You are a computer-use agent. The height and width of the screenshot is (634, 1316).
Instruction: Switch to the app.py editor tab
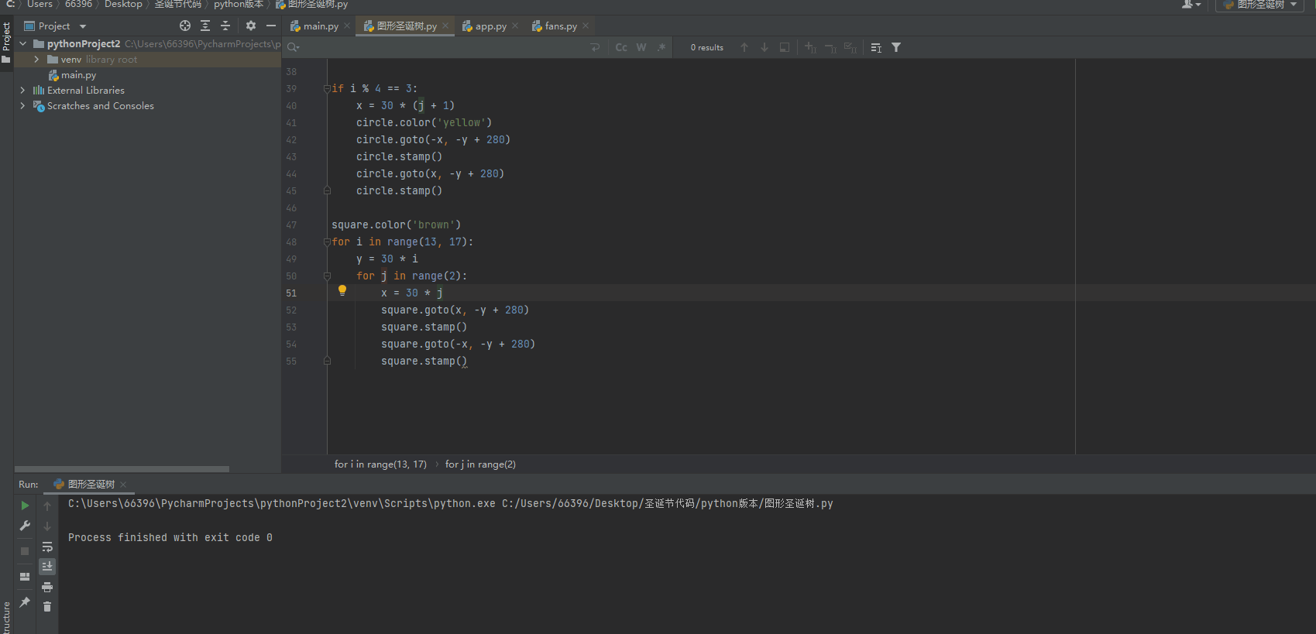(x=490, y=26)
